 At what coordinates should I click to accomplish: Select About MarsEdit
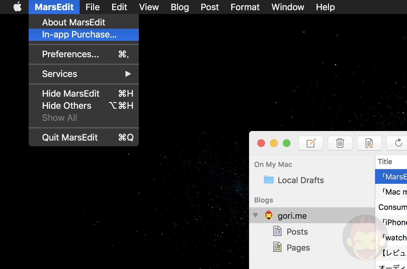click(74, 22)
